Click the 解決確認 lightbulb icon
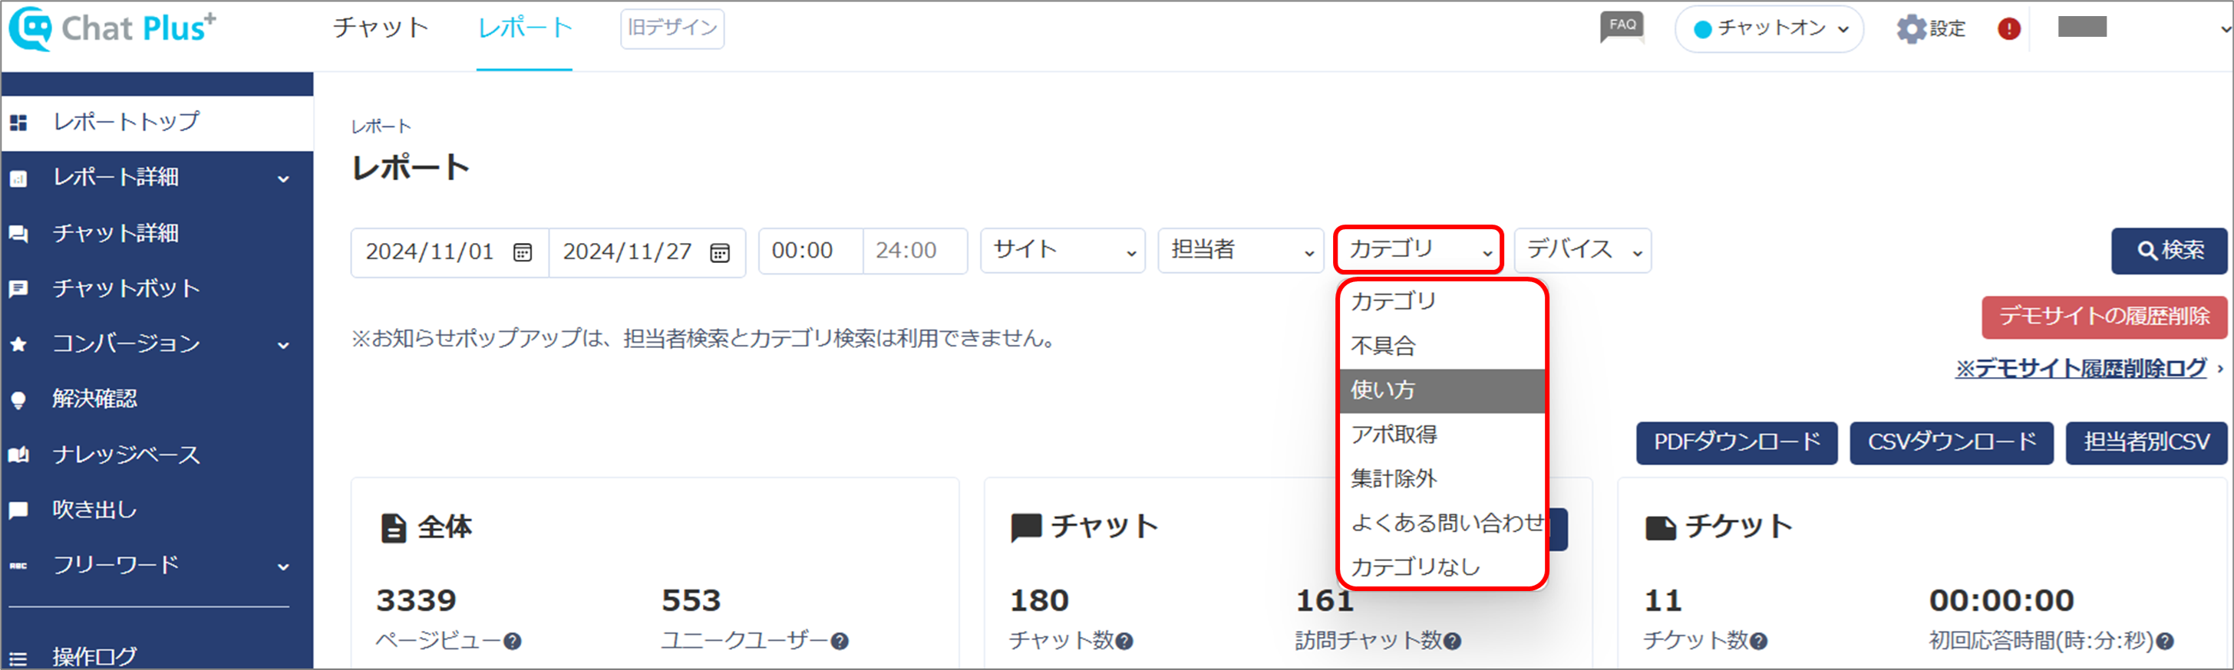2234x670 pixels. [x=18, y=399]
